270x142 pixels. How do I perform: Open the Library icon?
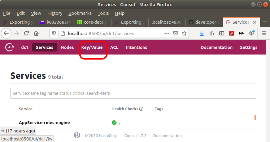click(212, 33)
